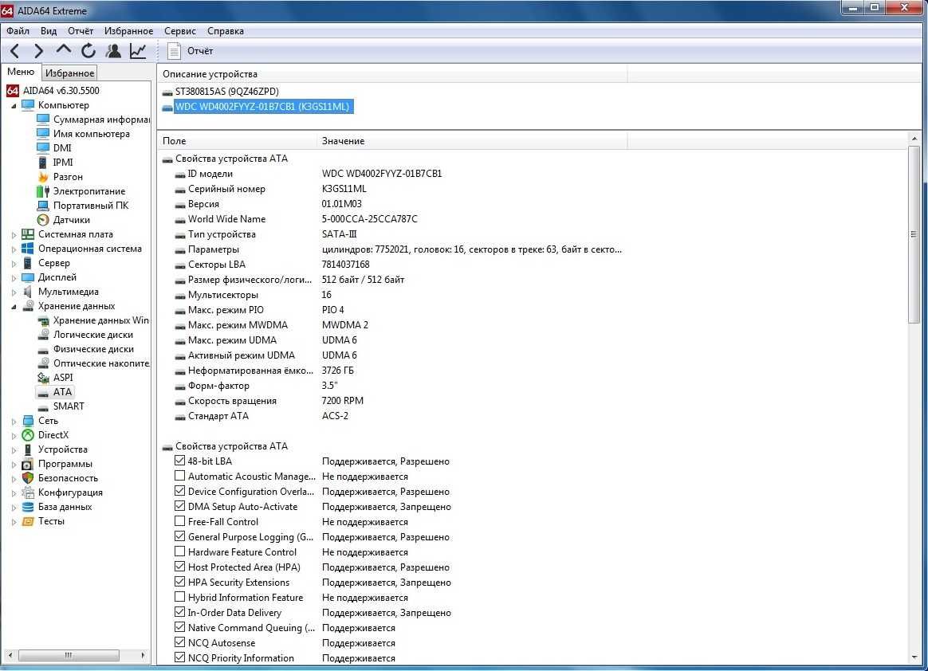Go back with the left arrow toolbar icon
The width and height of the screenshot is (928, 671).
tap(15, 51)
